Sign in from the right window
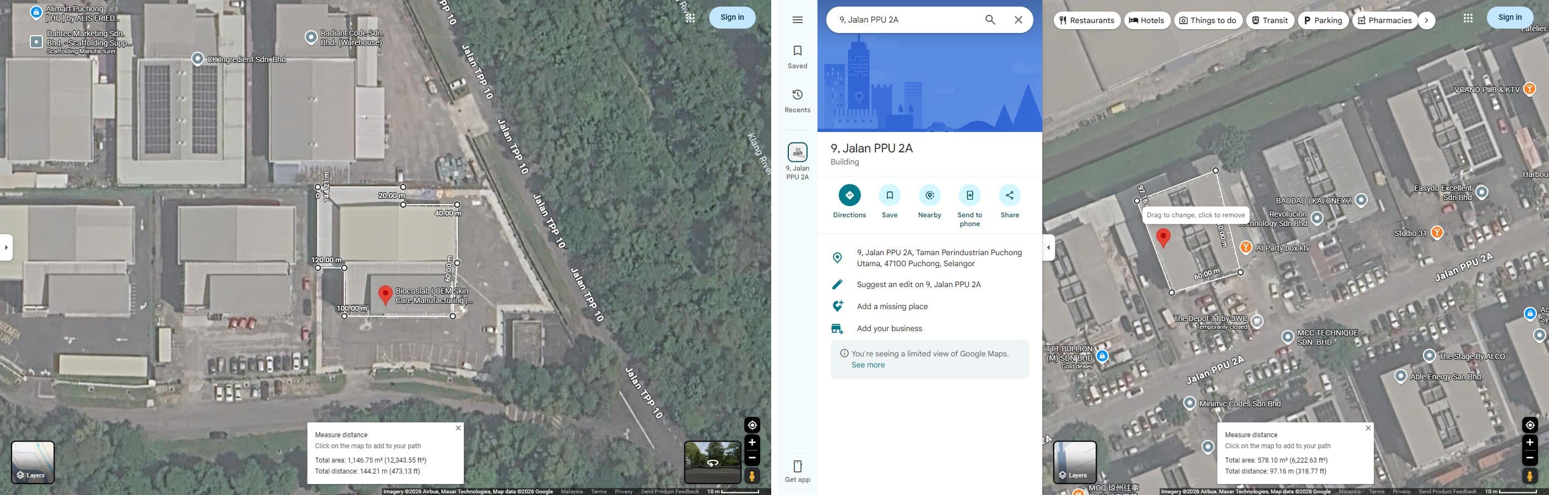The width and height of the screenshot is (1549, 495). (1509, 18)
